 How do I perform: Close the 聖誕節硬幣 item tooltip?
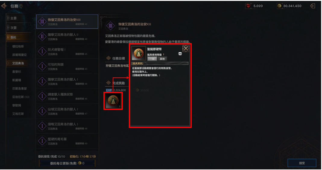click(186, 48)
